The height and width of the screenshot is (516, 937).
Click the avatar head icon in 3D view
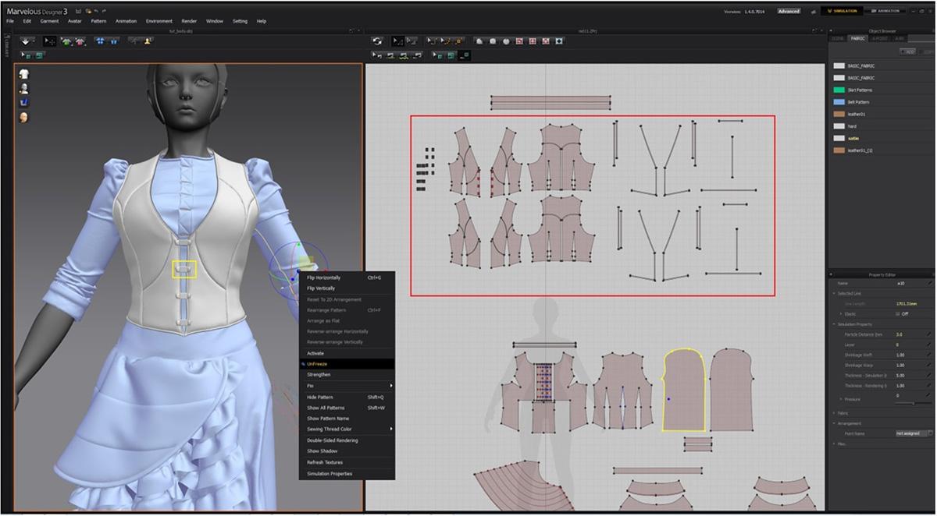click(x=24, y=118)
